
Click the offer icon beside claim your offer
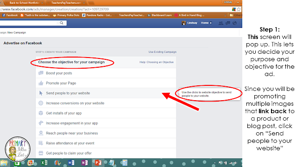(41, 153)
